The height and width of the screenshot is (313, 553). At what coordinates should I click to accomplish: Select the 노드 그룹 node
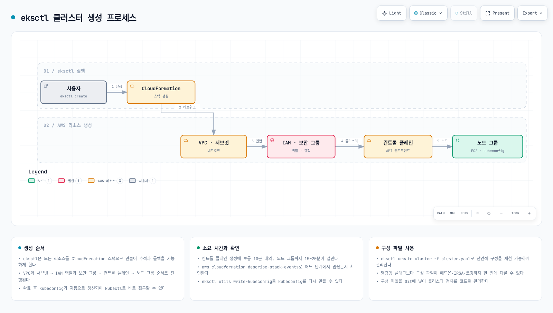click(487, 146)
